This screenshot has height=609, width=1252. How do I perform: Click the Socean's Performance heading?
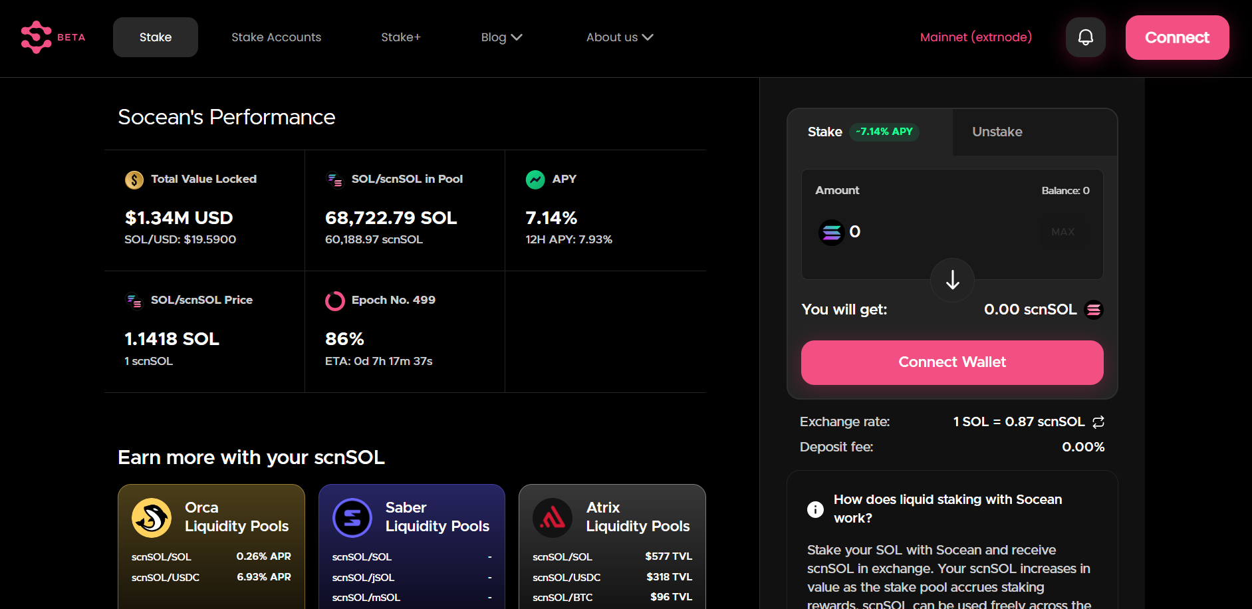click(x=227, y=117)
